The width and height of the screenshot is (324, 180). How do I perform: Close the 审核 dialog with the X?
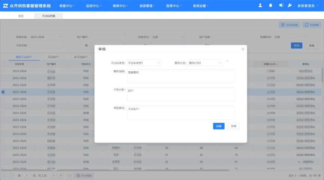point(243,49)
